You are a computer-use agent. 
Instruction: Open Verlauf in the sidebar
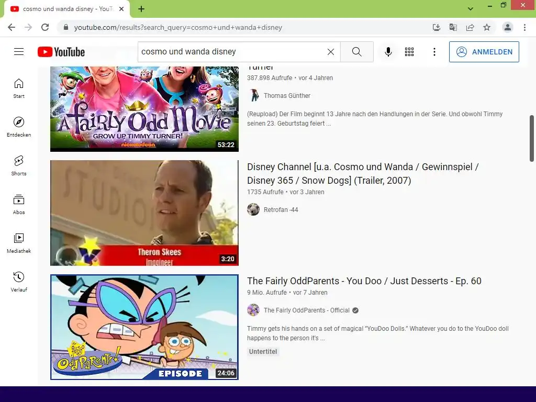click(19, 282)
